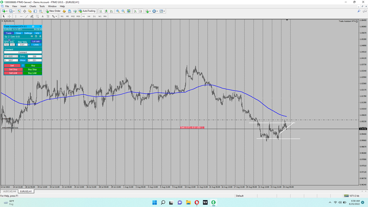
Task: Zoom in on the chart
Action: click(x=118, y=11)
